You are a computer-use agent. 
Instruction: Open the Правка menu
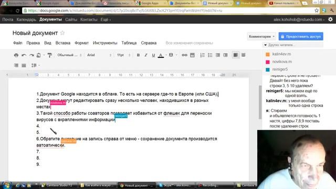(x=33, y=43)
